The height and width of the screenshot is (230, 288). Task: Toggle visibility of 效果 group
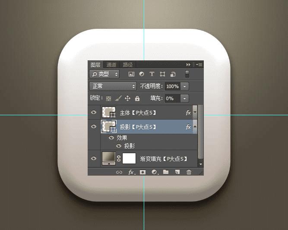[x=111, y=138]
